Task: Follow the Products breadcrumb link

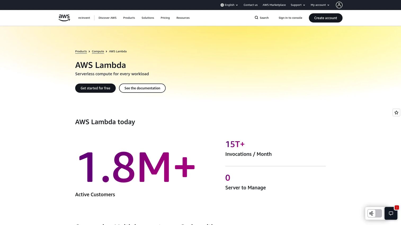Action: coord(81,51)
